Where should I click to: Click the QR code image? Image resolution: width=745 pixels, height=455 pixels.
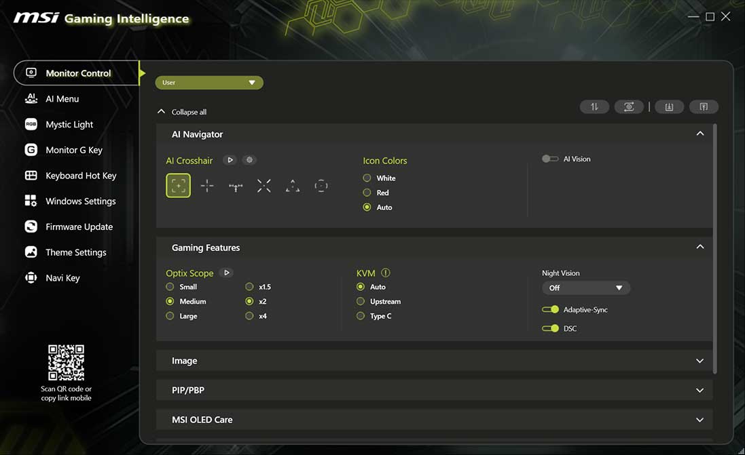click(66, 363)
